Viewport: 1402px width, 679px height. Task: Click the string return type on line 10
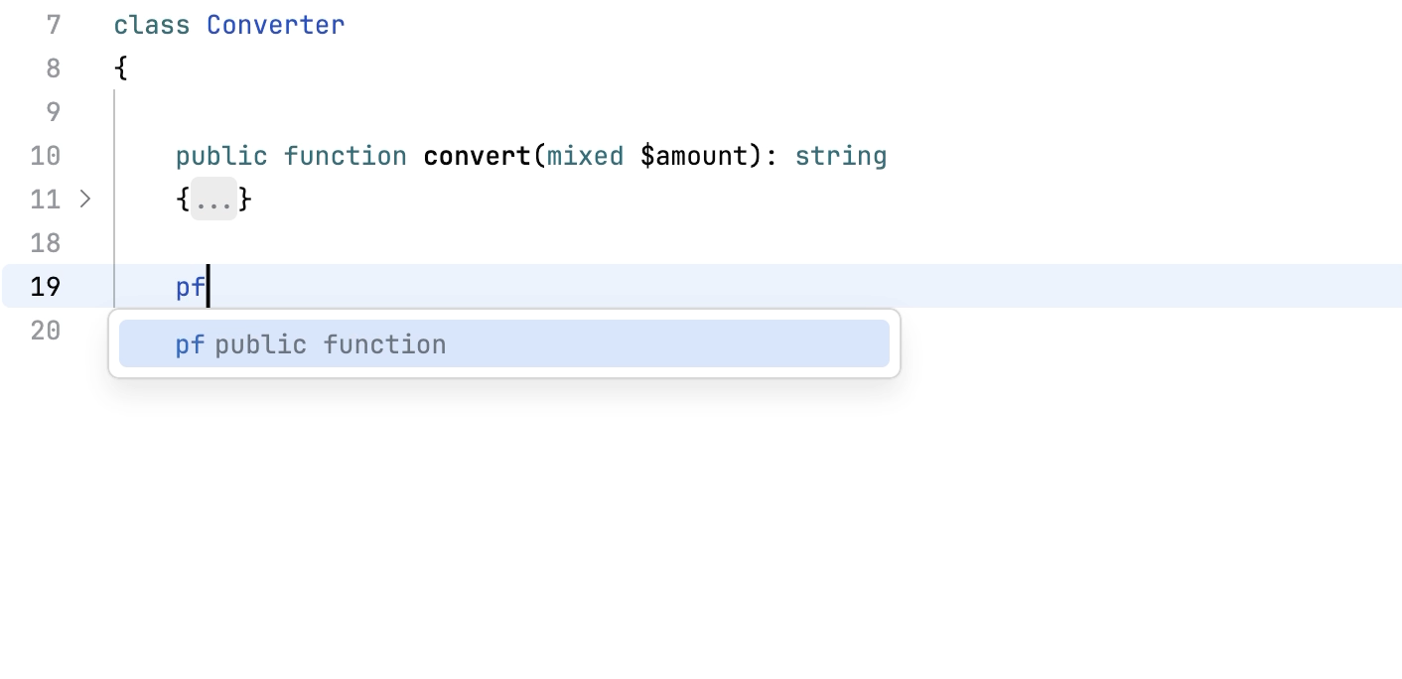[840, 155]
